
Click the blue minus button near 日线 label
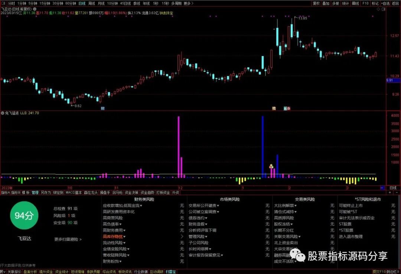pos(382,188)
